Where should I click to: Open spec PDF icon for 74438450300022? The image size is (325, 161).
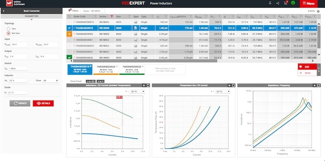(136, 46)
